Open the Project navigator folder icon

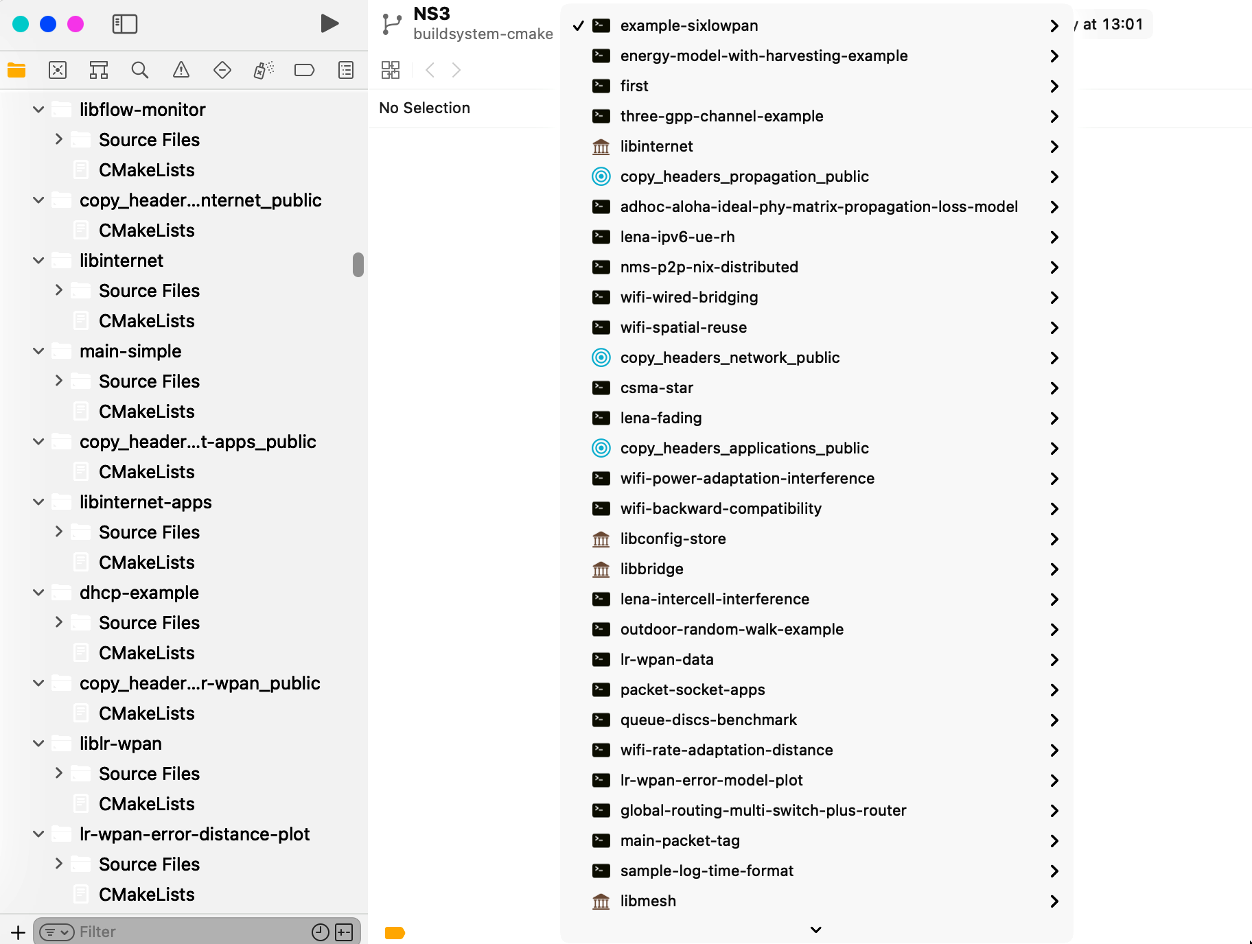tap(16, 69)
